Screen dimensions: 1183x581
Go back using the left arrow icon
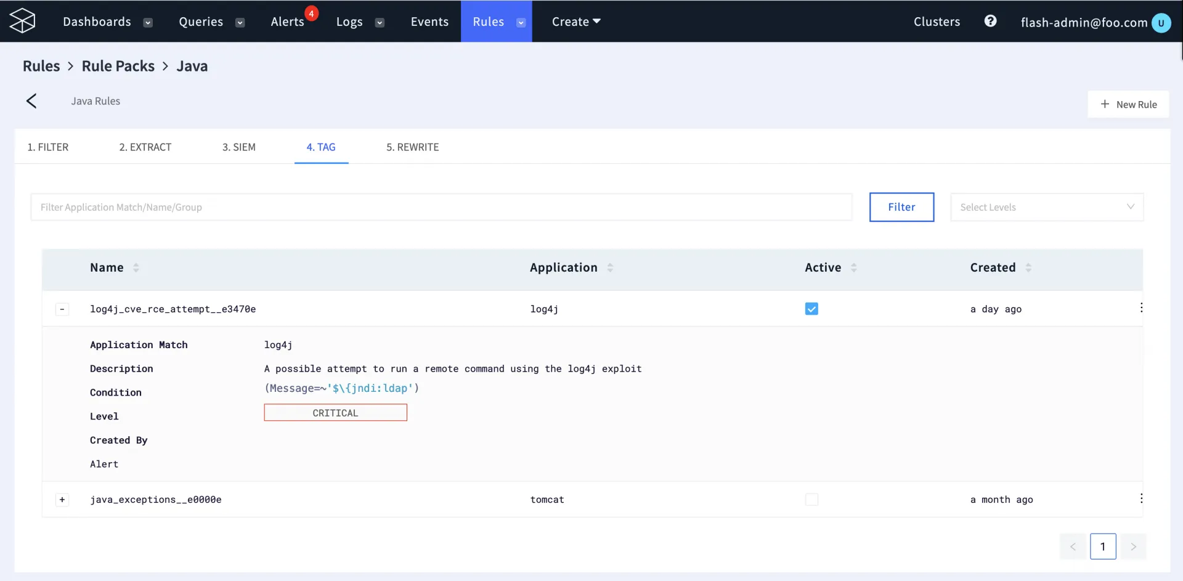coord(31,101)
